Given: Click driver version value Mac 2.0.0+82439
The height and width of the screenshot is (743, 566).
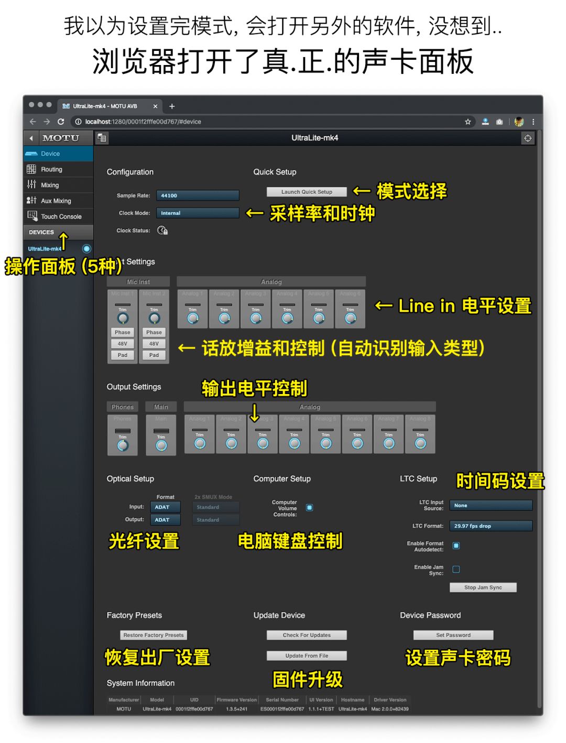Looking at the screenshot, I should [390, 709].
